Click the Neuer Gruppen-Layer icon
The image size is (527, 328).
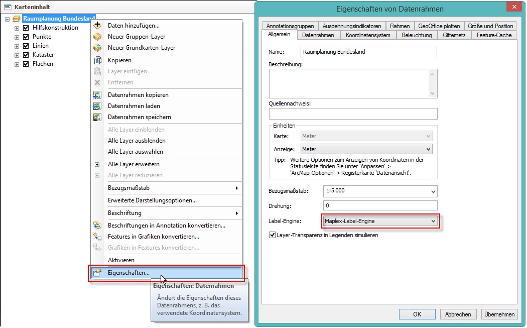pyautogui.click(x=98, y=37)
